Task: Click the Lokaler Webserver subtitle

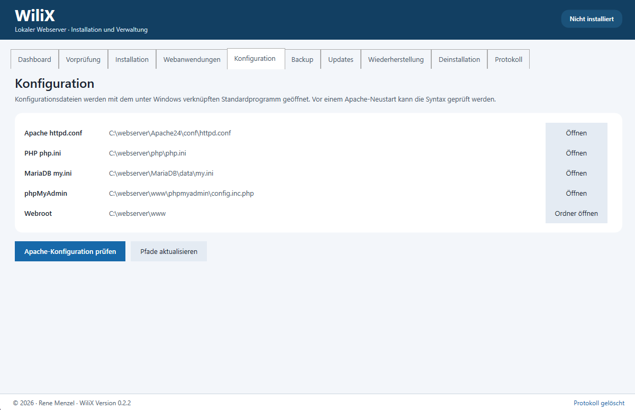Action: [81, 30]
